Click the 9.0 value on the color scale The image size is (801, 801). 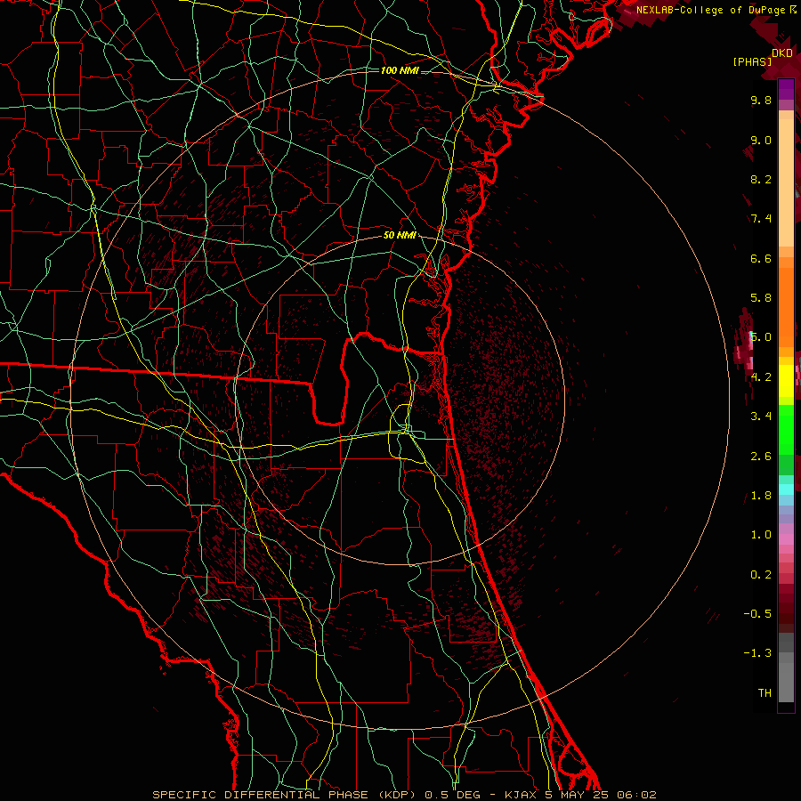761,140
